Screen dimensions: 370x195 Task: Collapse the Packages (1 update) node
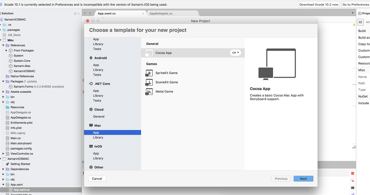tap(3, 82)
